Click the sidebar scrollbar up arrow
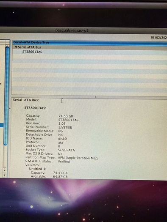Screen dimensions: 167x222 coord(5,170)
